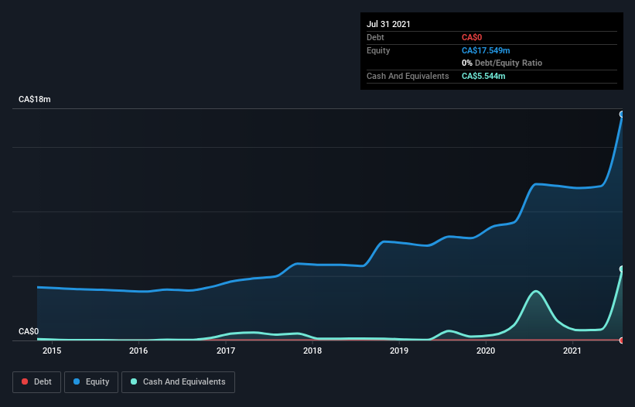Click the 2017 x-axis label
Image resolution: width=635 pixels, height=407 pixels.
(x=226, y=351)
